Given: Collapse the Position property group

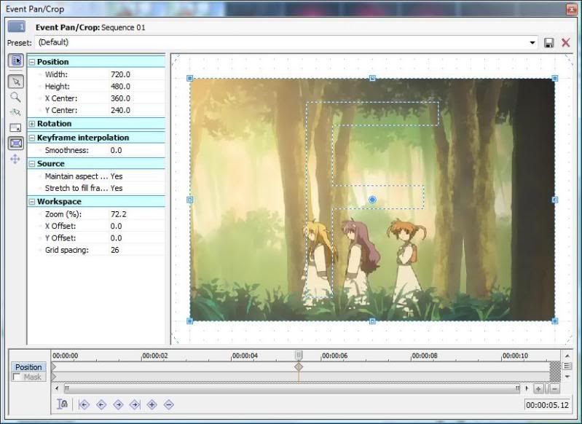Looking at the screenshot, I should click(32, 62).
